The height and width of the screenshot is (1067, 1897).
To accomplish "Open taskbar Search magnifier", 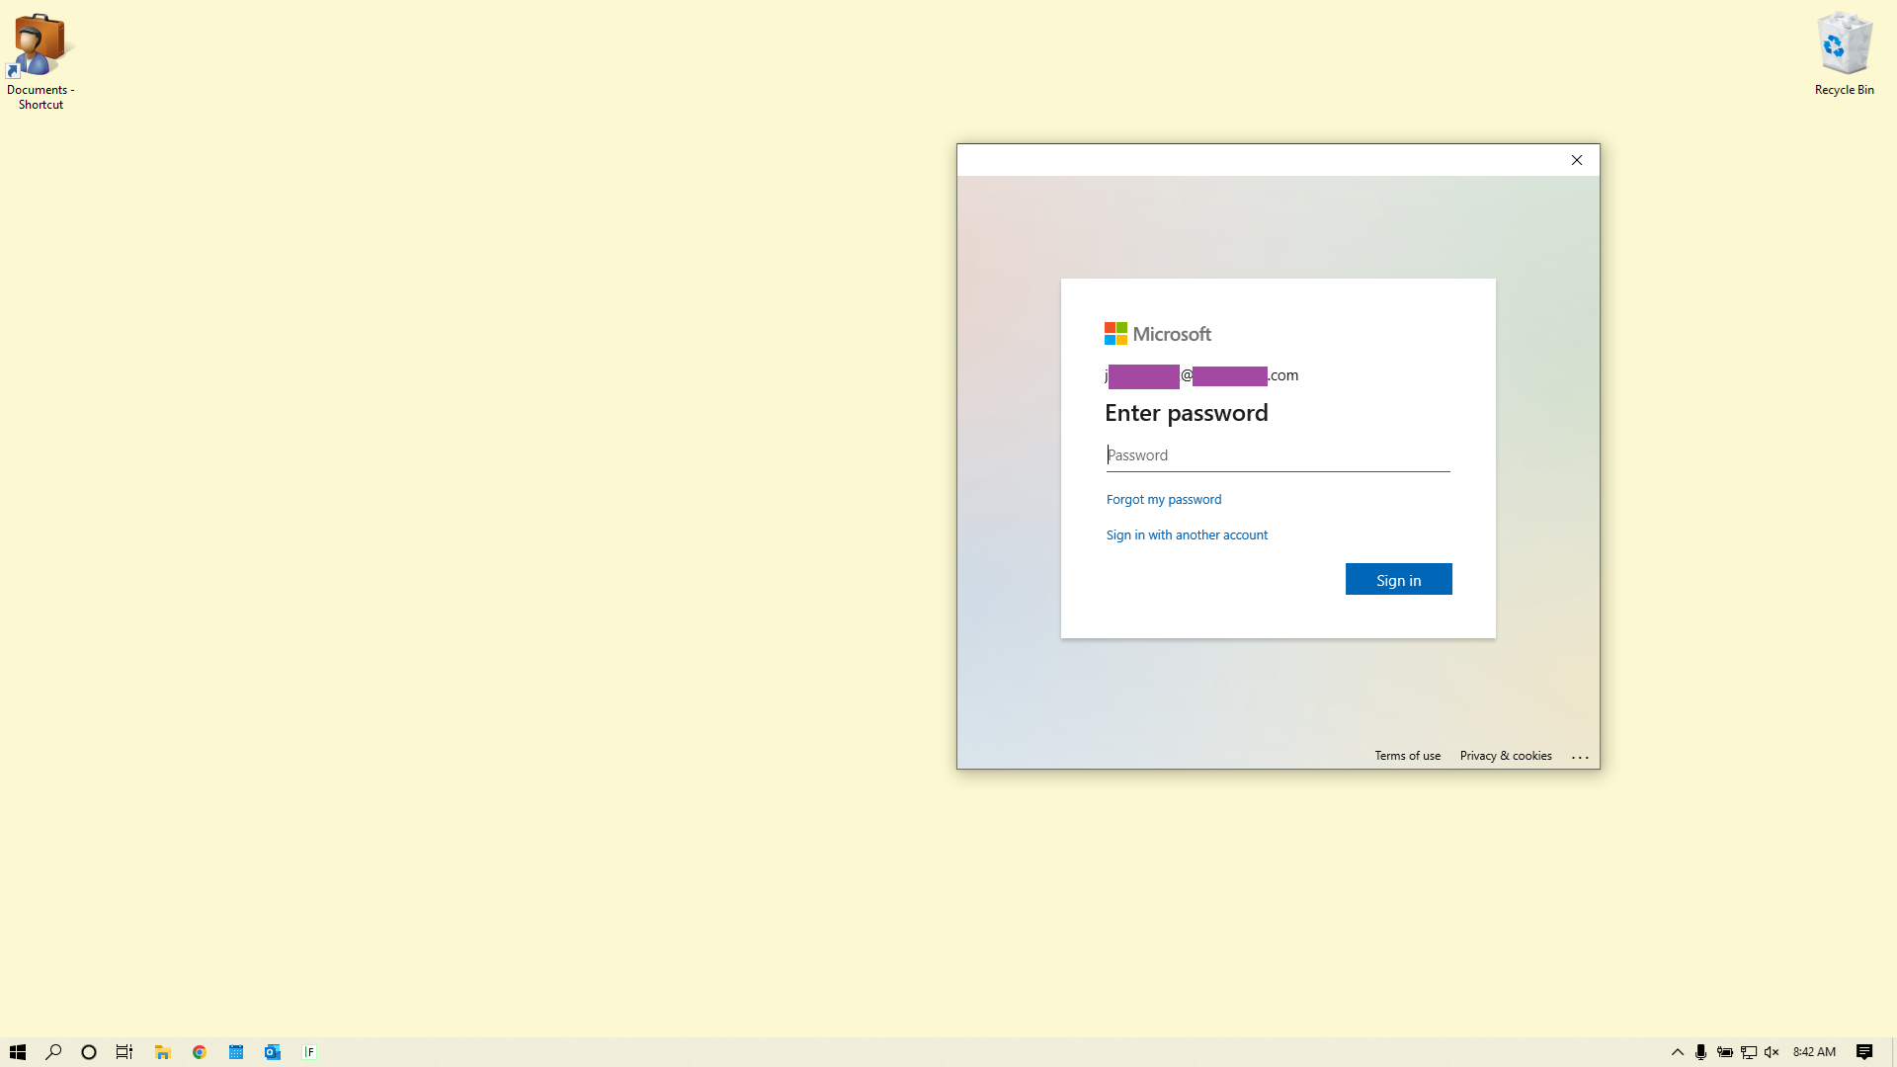I will (x=53, y=1052).
